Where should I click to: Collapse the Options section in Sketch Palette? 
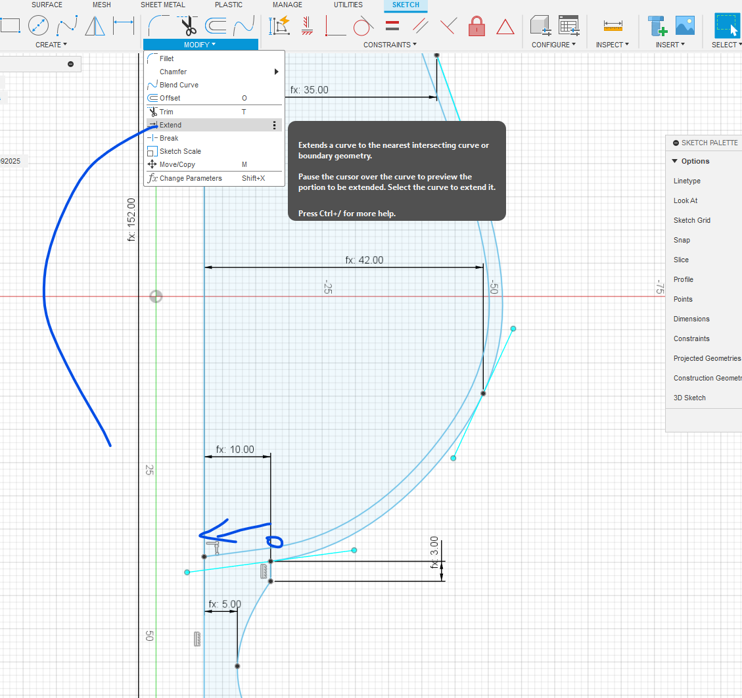point(674,161)
